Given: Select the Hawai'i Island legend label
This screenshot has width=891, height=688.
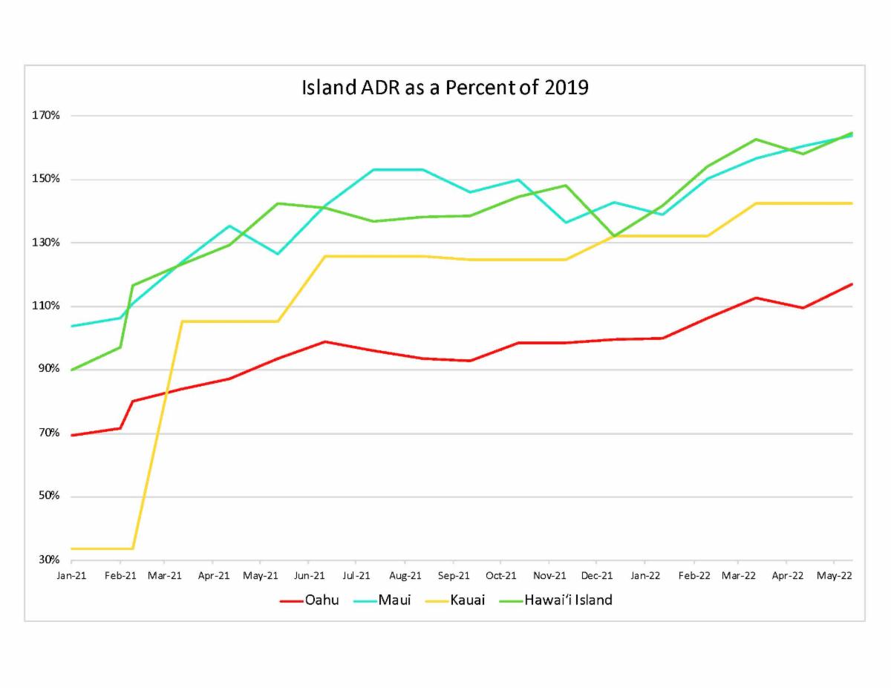Looking at the screenshot, I should (x=568, y=600).
